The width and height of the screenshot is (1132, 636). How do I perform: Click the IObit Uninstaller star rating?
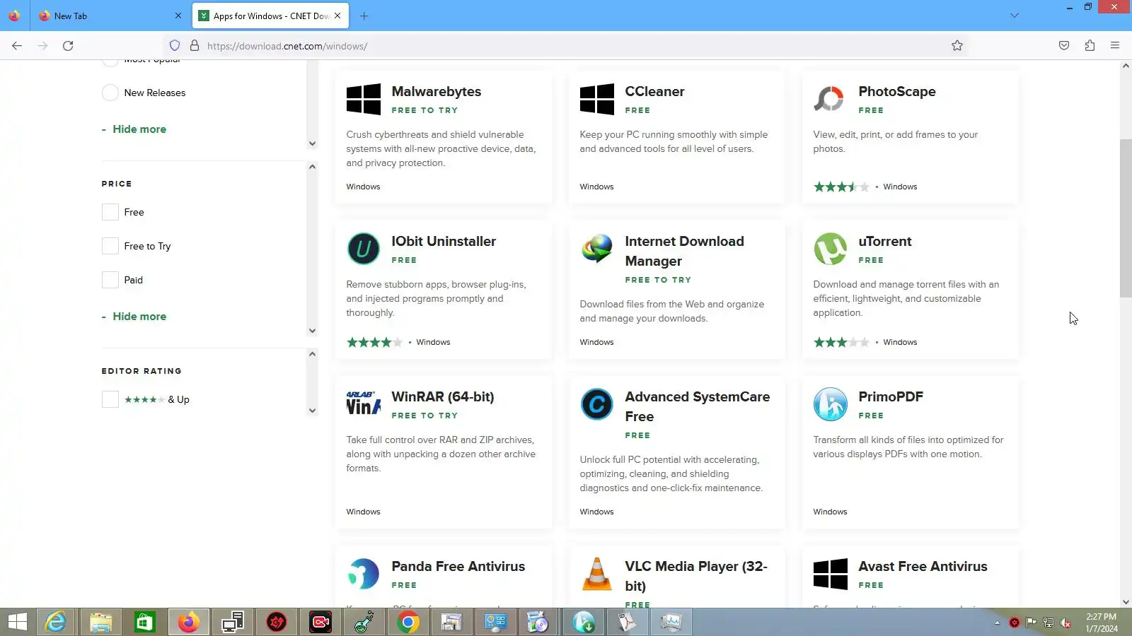pos(374,343)
